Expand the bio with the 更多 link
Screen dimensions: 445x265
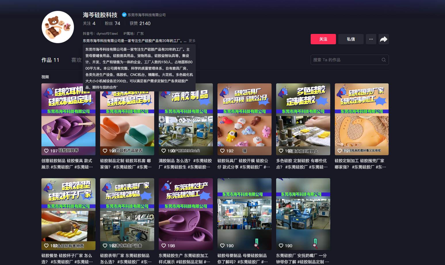tap(192, 41)
